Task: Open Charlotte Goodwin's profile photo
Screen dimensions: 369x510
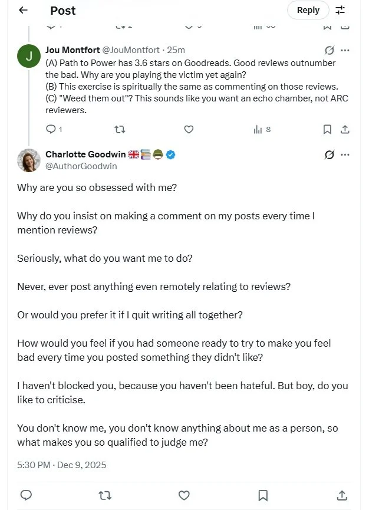Action: coord(29,160)
